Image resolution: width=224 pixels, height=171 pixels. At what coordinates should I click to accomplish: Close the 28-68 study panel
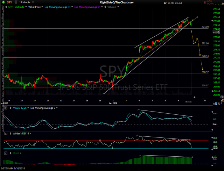coord(6,153)
